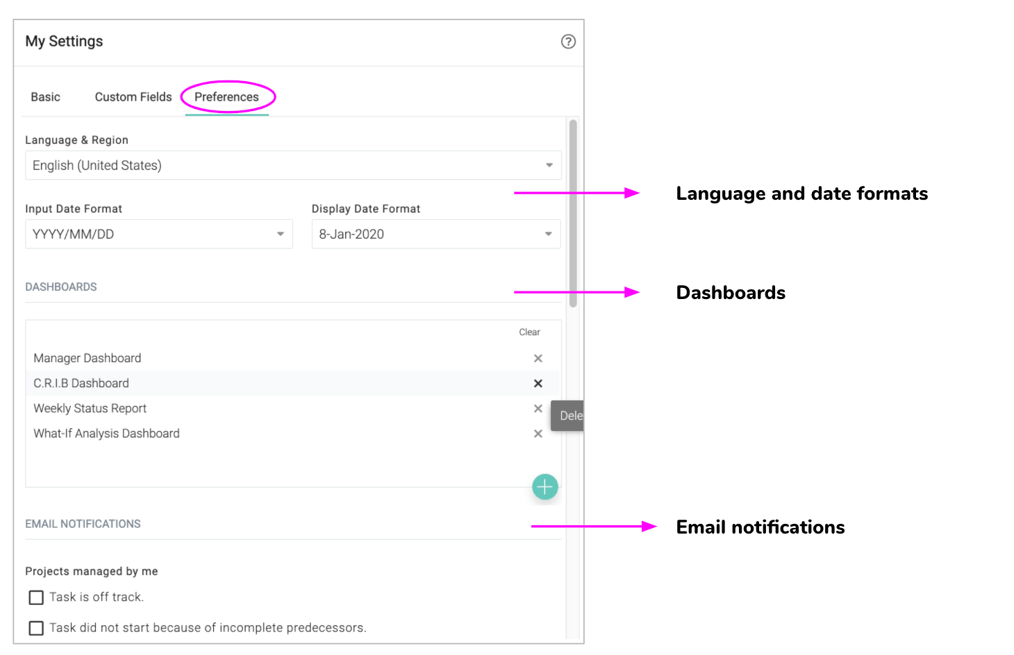The width and height of the screenshot is (1014, 655).
Task: Switch to the Basic tab
Action: click(x=46, y=97)
